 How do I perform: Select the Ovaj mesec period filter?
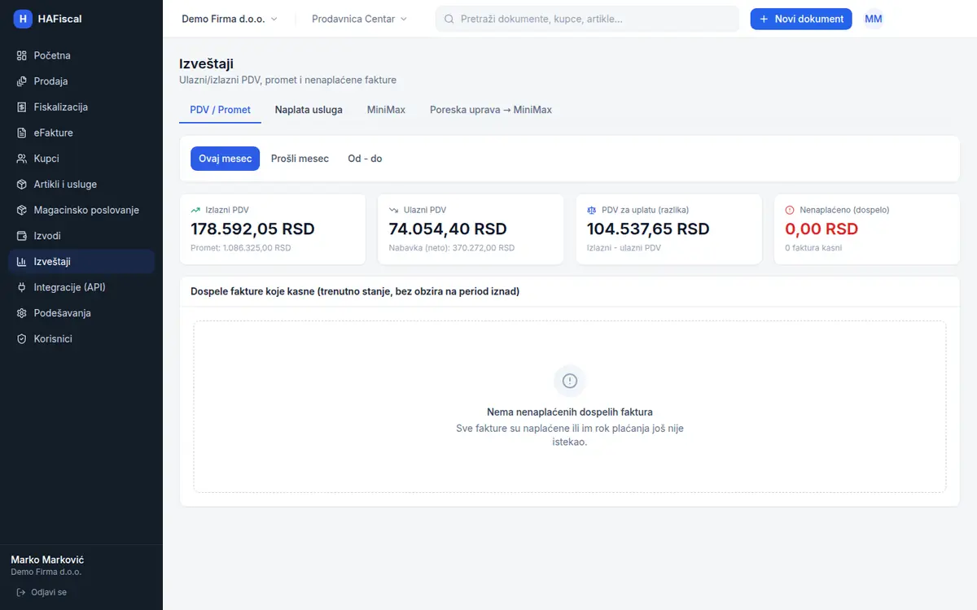point(225,159)
